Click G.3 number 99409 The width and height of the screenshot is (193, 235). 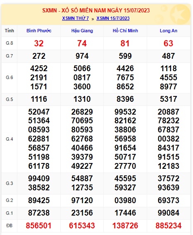click(x=39, y=178)
